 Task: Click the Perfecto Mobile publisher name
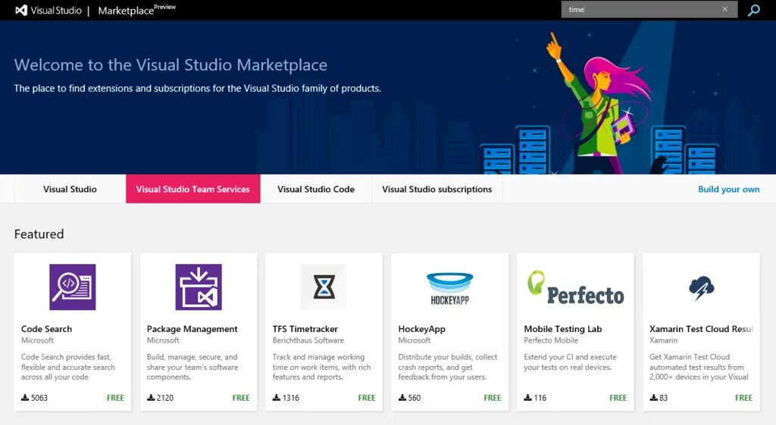point(551,340)
